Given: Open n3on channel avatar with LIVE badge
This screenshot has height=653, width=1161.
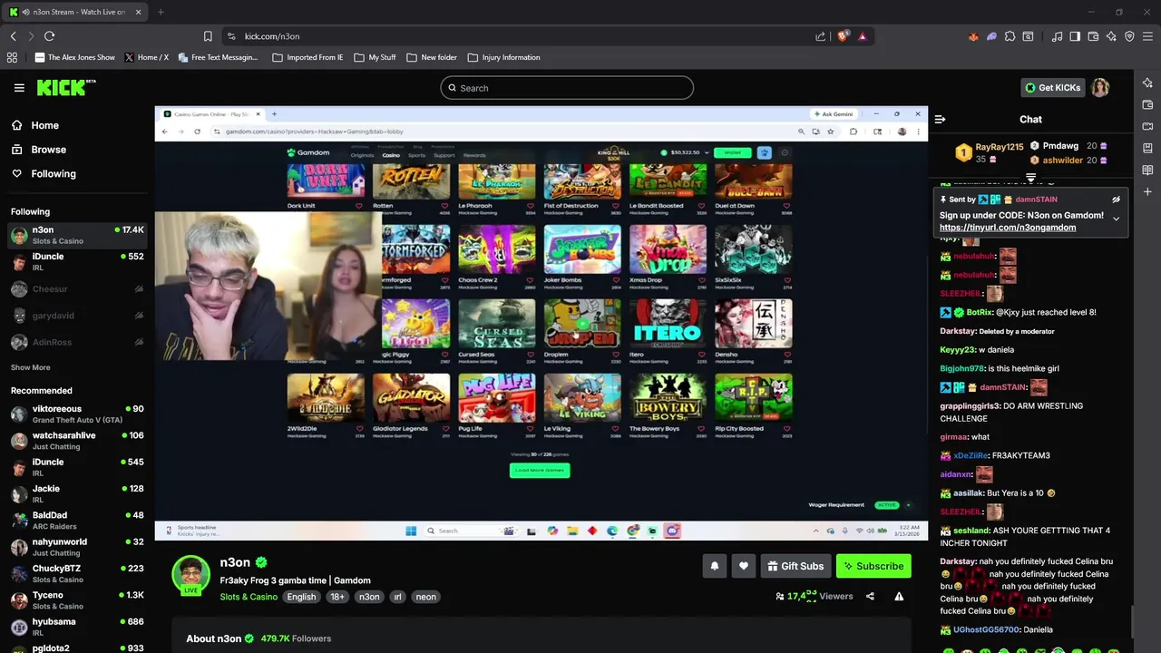Looking at the screenshot, I should click(x=191, y=574).
